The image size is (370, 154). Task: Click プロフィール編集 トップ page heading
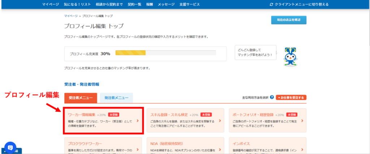pos(94,26)
